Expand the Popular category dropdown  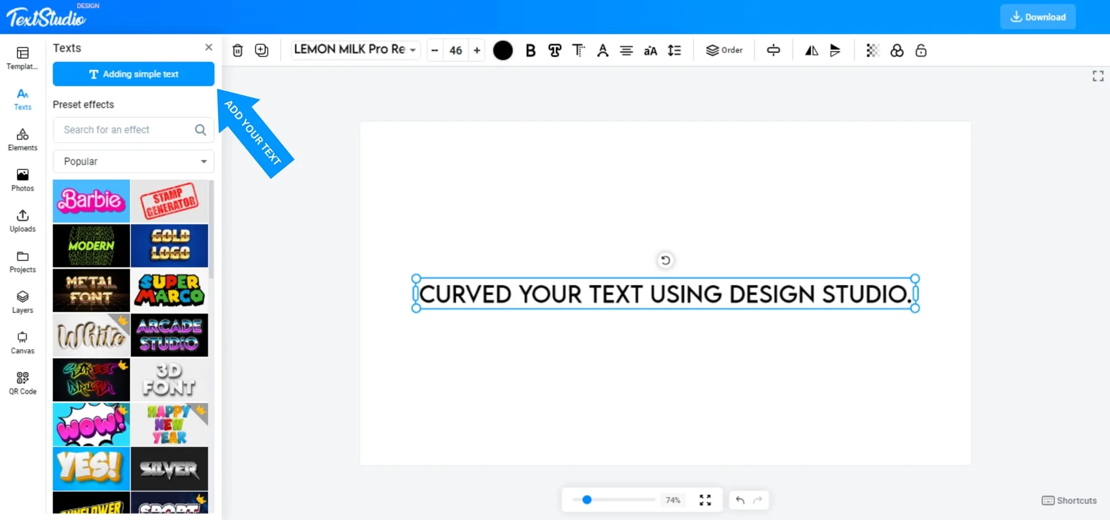coord(133,161)
